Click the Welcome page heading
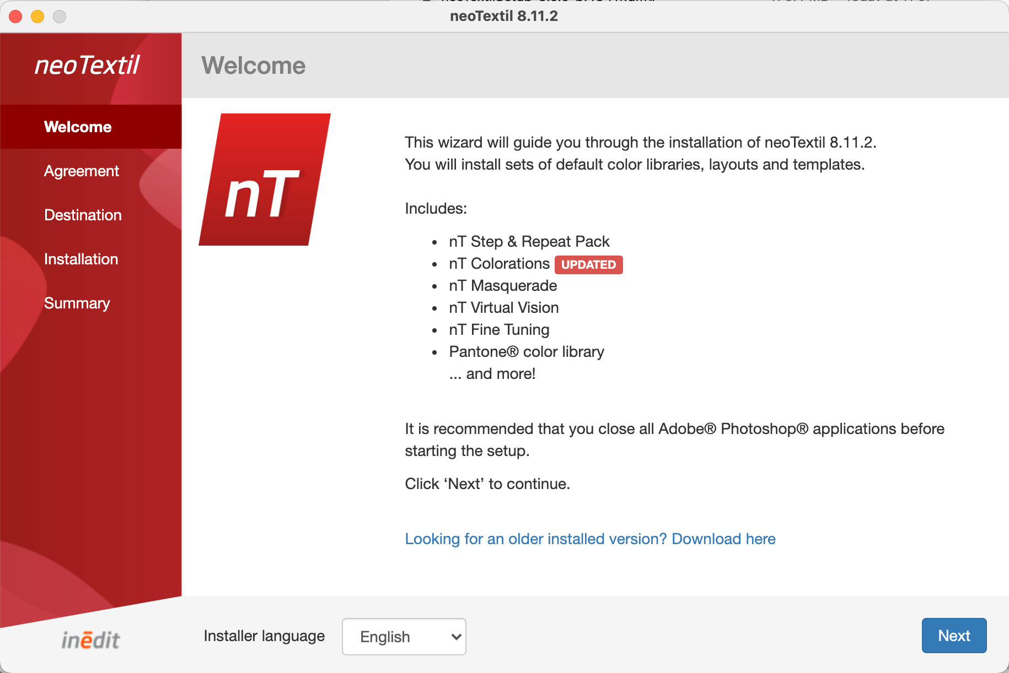Viewport: 1009px width, 673px height. (x=254, y=66)
